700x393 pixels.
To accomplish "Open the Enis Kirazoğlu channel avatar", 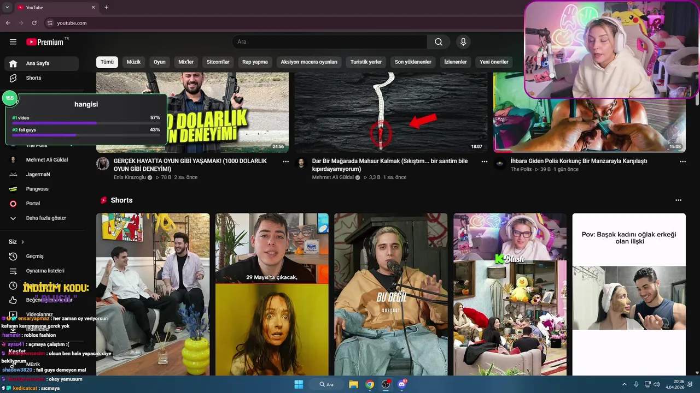I will coord(103,164).
